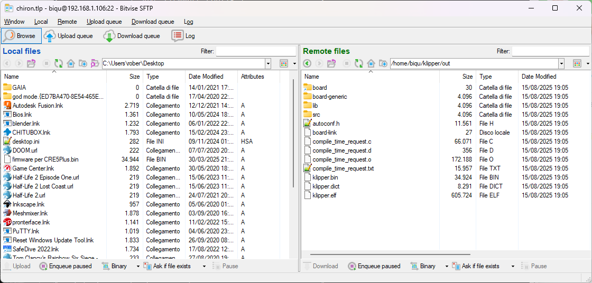Screen dimensions: 592x283
Task: Select board-link in Remote files
Action: [x=325, y=133]
